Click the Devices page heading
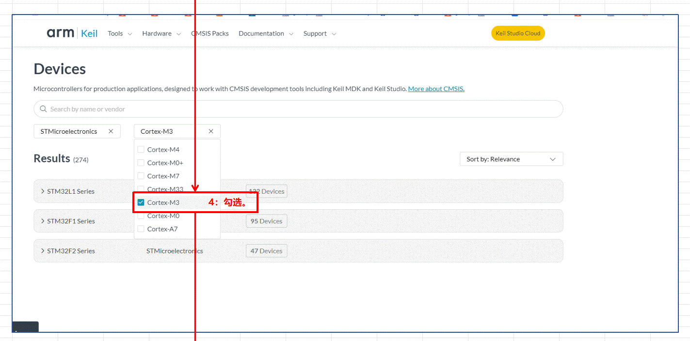 pyautogui.click(x=60, y=69)
